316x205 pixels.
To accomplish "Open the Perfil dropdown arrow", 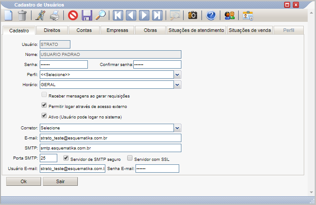I will tap(177, 75).
